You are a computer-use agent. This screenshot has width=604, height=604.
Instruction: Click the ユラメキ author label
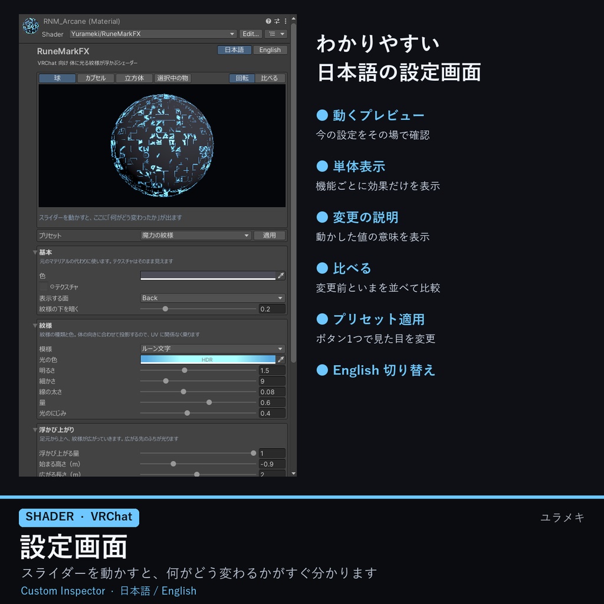click(562, 517)
